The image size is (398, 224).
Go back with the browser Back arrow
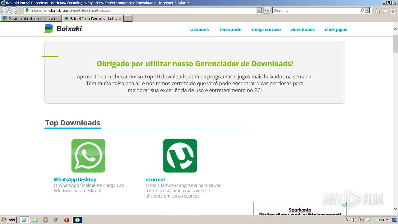pyautogui.click(x=5, y=10)
